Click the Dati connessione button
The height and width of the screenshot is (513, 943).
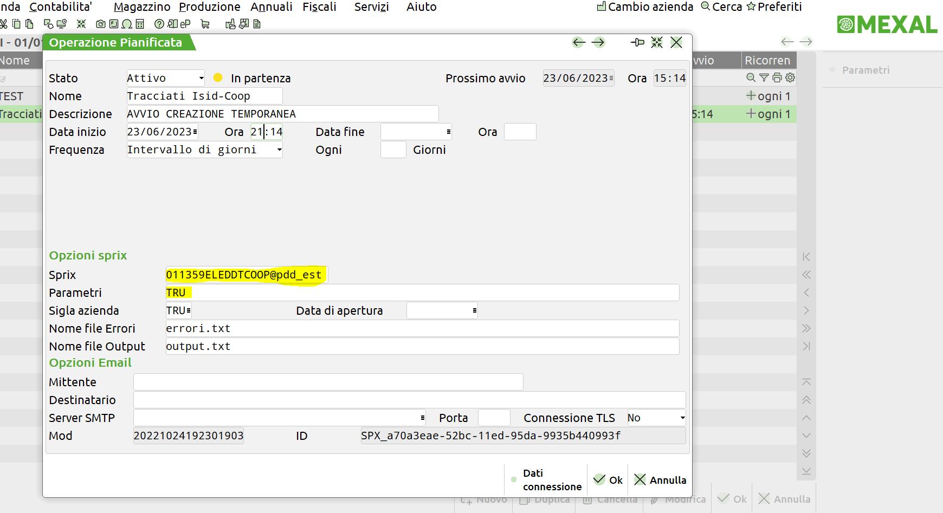point(546,480)
